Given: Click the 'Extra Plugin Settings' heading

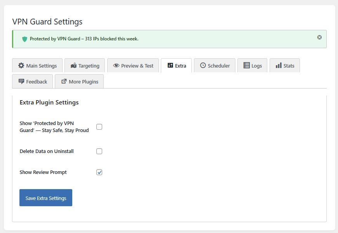Looking at the screenshot, I should coord(49,103).
